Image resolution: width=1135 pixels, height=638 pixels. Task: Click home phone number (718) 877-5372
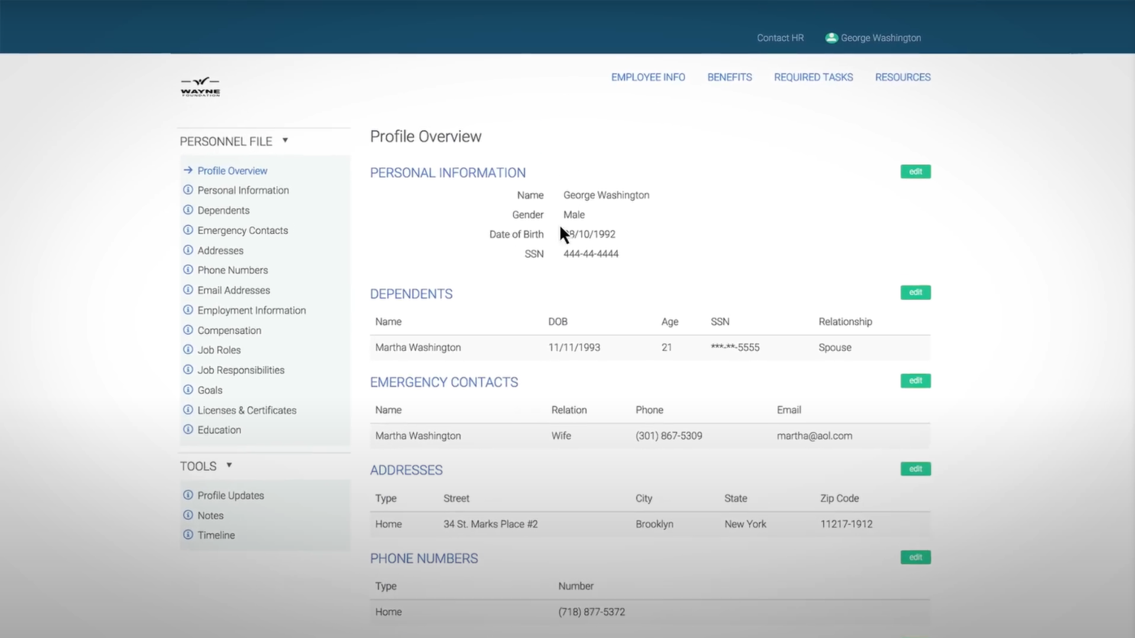click(x=591, y=612)
